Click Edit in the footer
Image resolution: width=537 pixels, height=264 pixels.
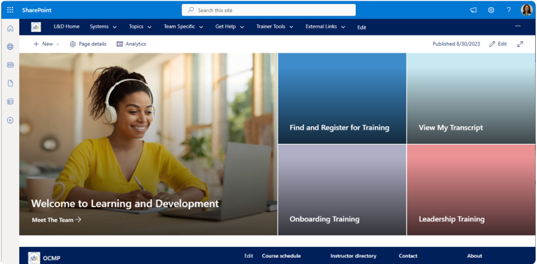click(249, 256)
